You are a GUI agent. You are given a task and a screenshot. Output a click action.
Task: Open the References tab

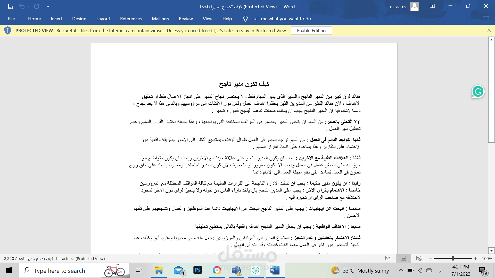131,19
